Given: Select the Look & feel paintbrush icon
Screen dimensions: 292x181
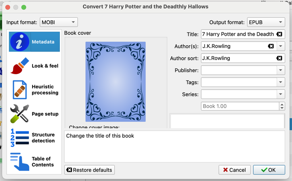Looking at the screenshot, I should 20,66.
